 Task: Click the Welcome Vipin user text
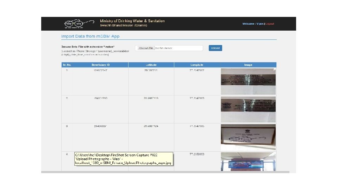coord(253,24)
